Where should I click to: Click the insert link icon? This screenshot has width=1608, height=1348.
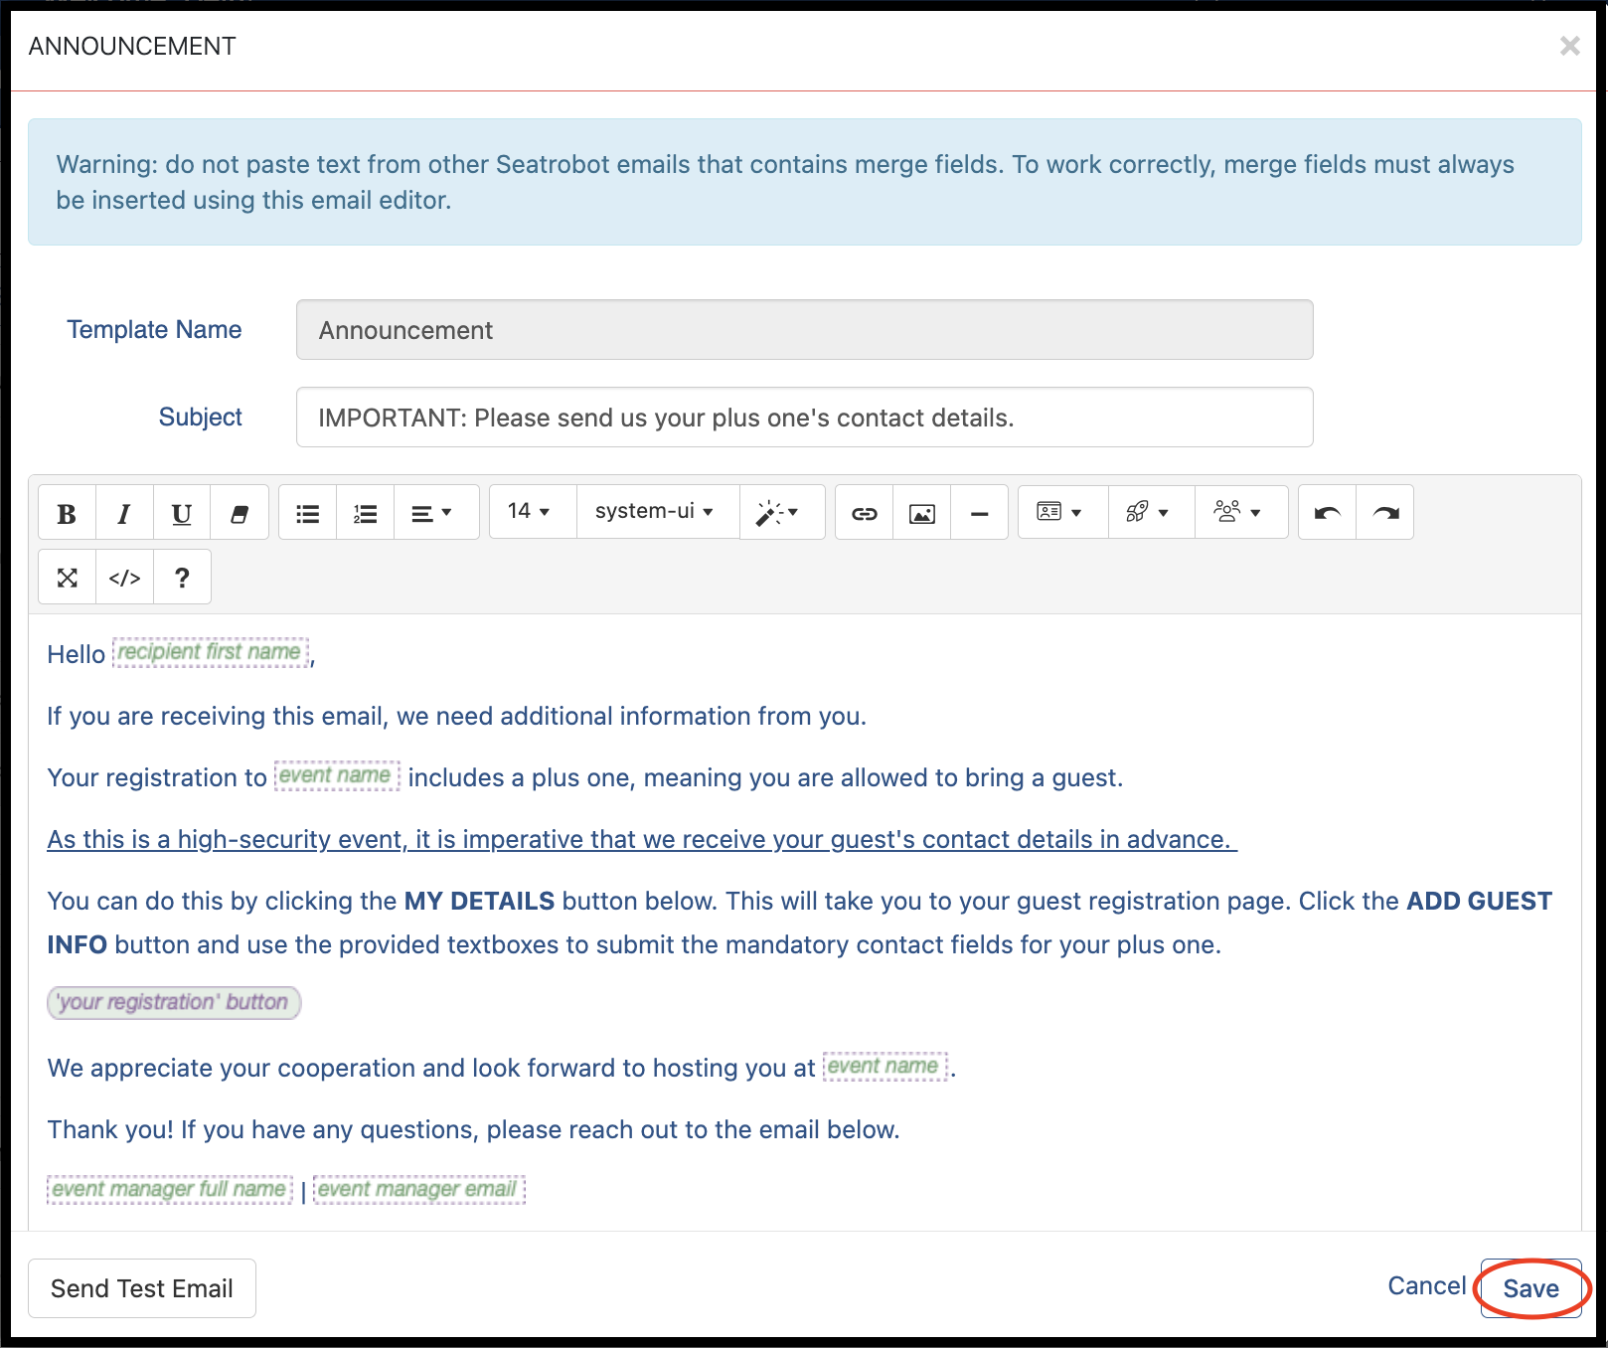coord(865,513)
